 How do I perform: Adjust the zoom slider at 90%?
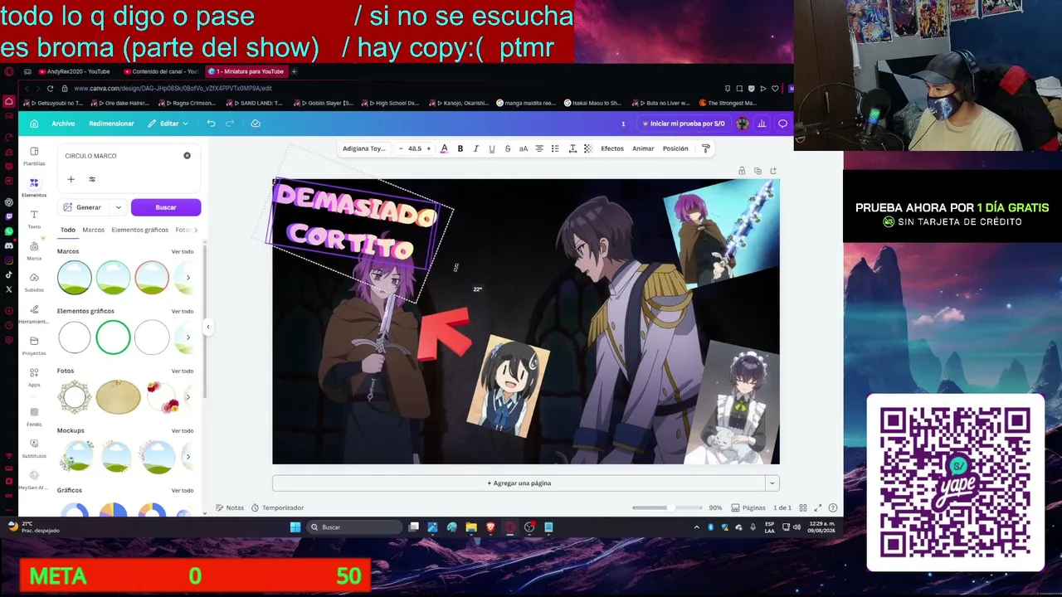pos(670,507)
